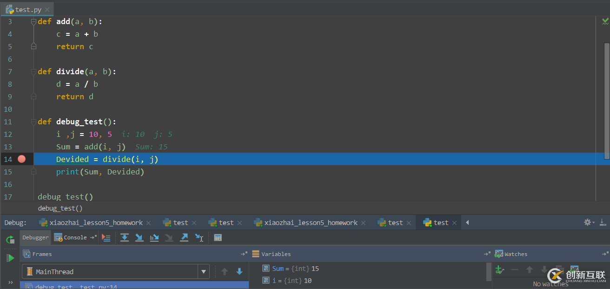The width and height of the screenshot is (610, 289).
Task: Select the debug_test frame row
Action: coord(134,285)
